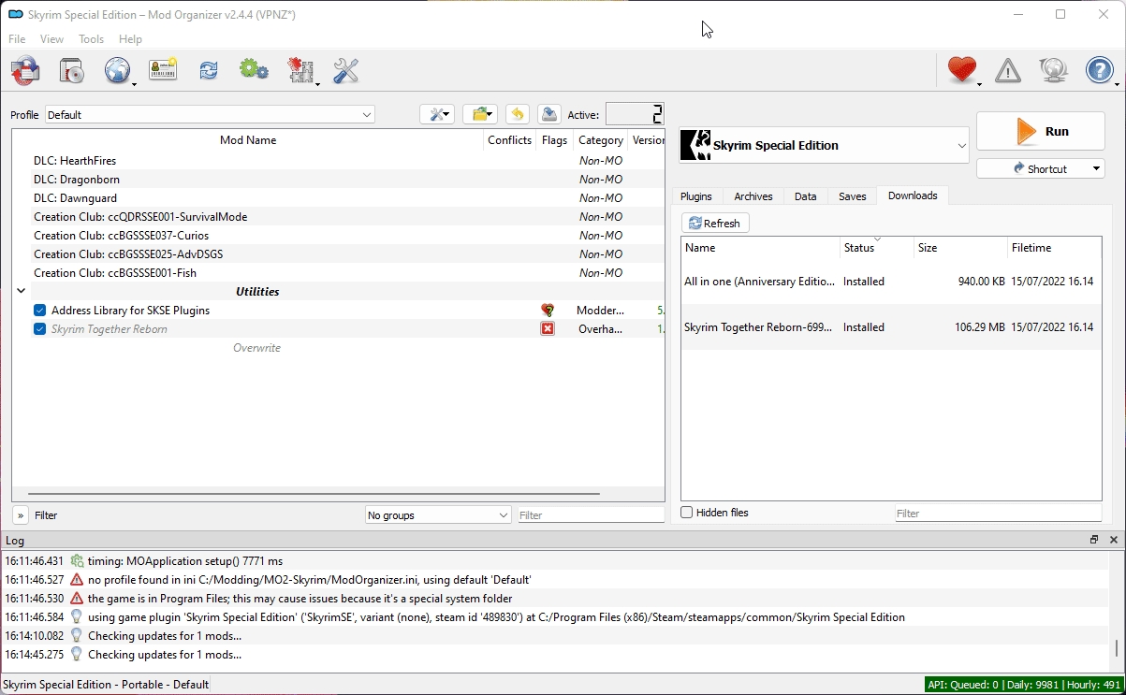Screen dimensions: 1126x695
Task: Open the Tools menu
Action: [x=92, y=39]
